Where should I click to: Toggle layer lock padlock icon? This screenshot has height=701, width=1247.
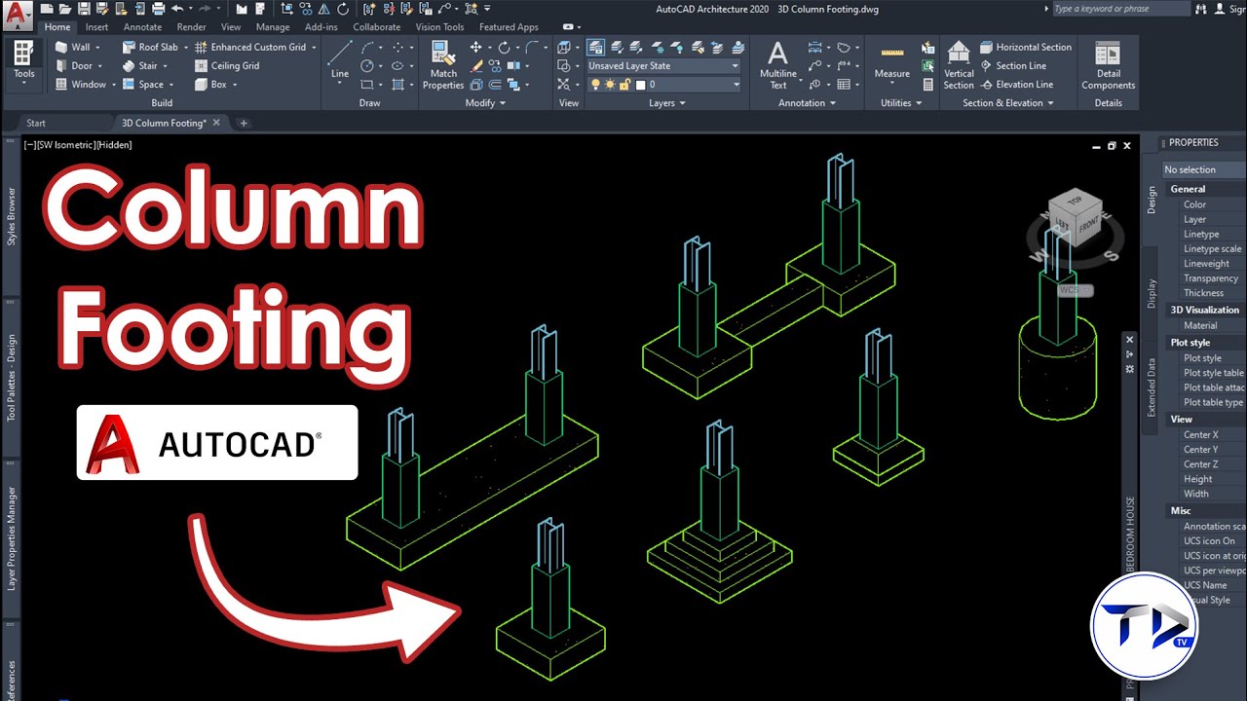click(624, 85)
